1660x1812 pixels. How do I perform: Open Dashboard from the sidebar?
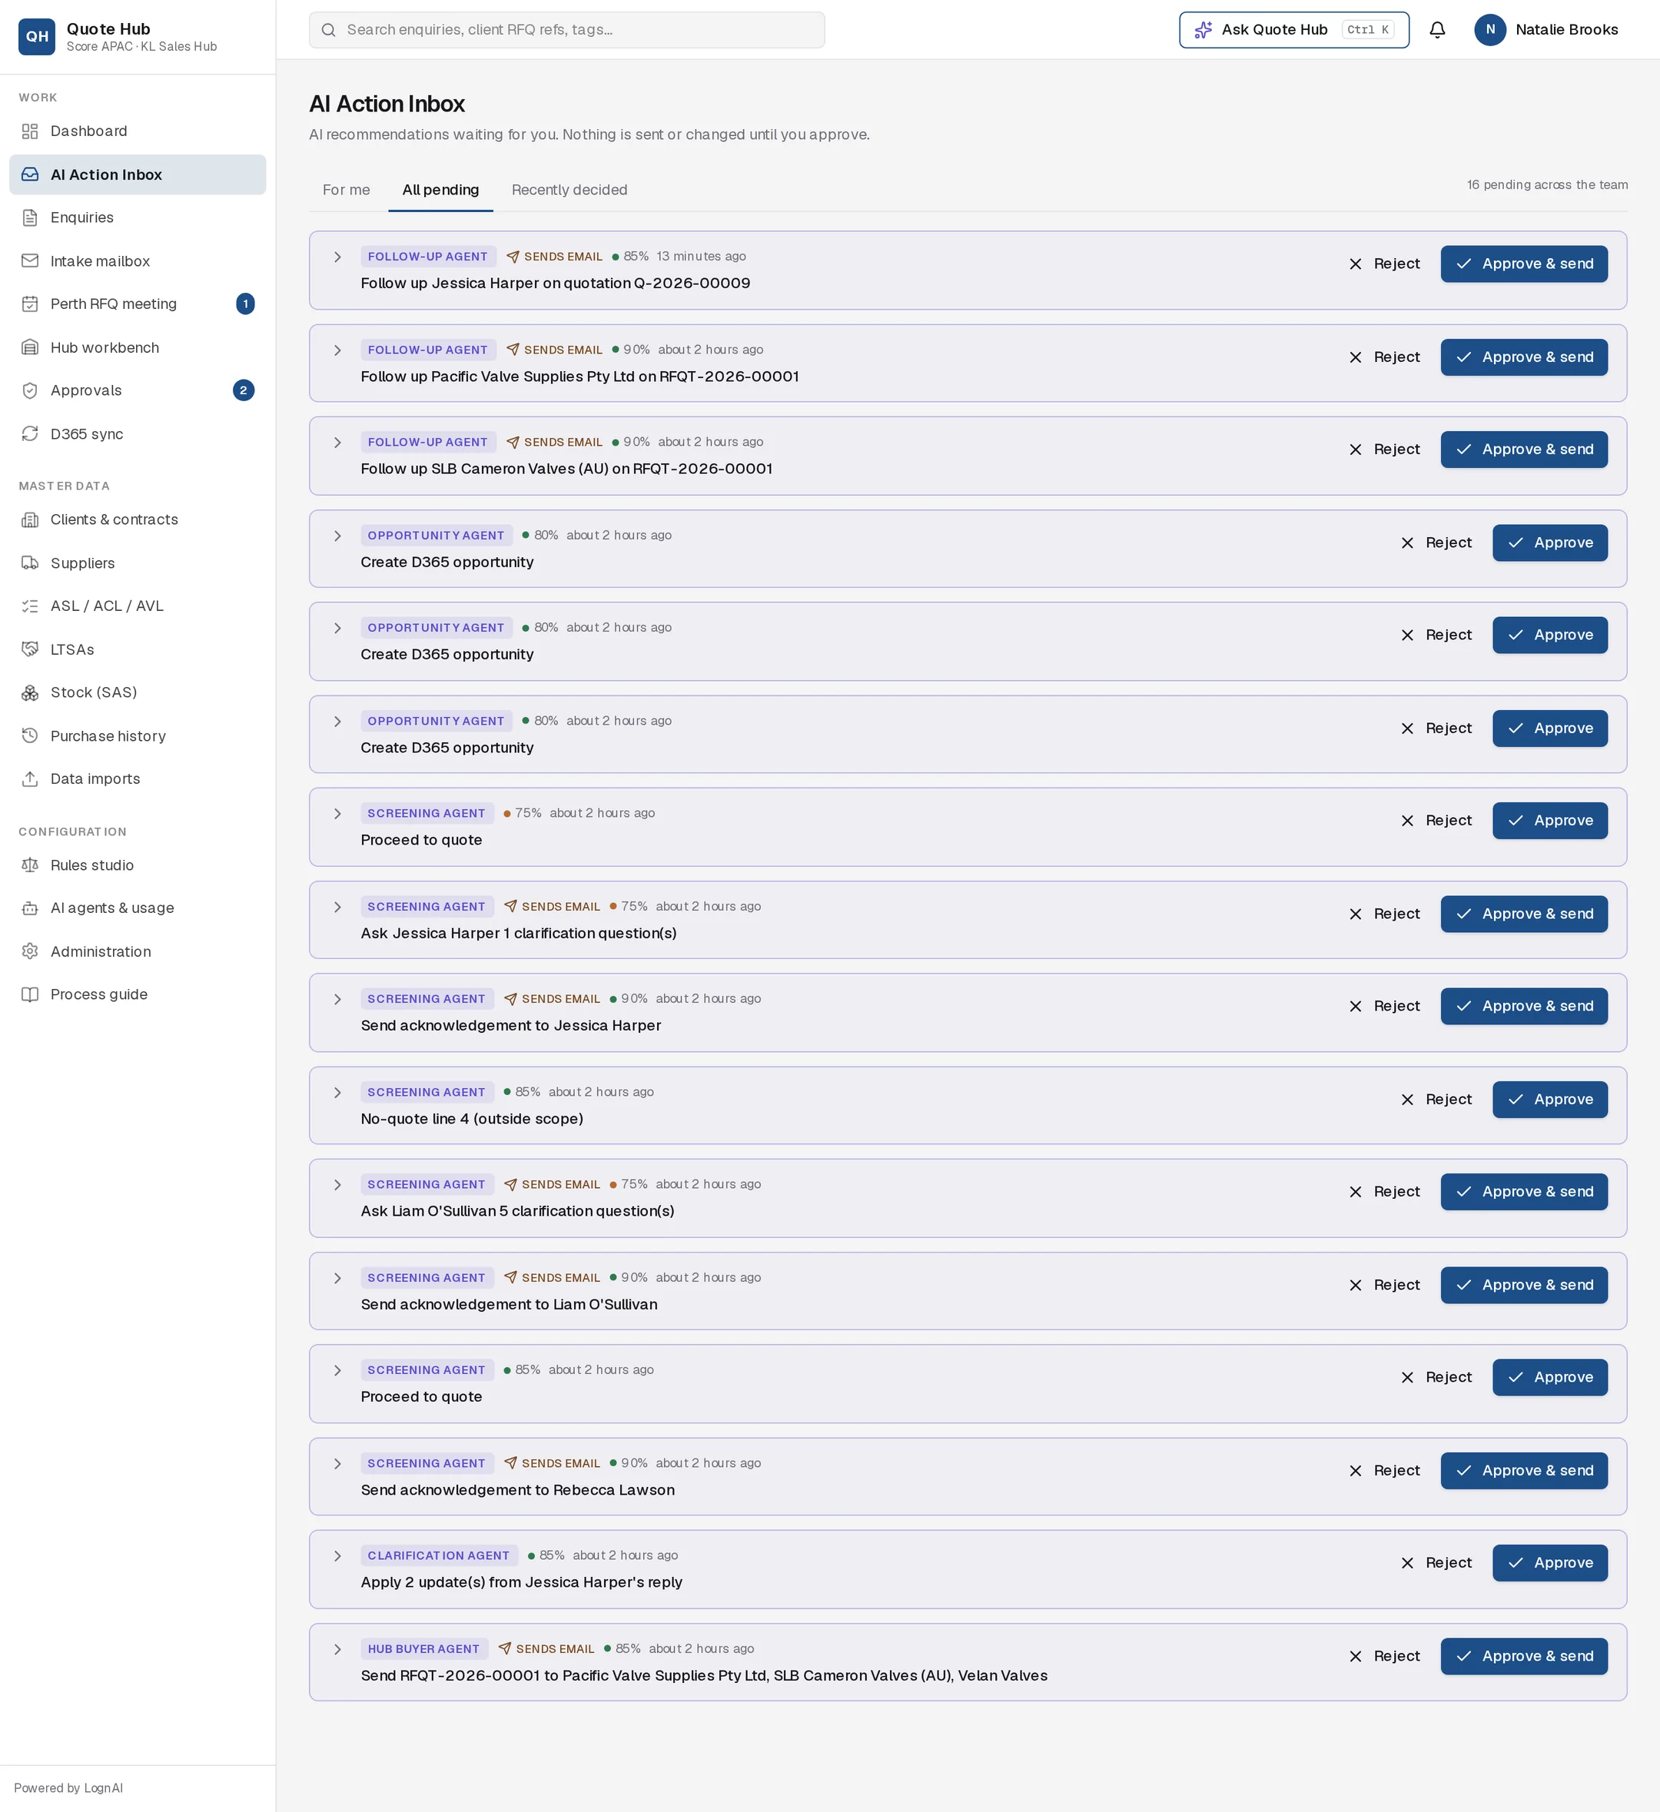click(x=138, y=131)
